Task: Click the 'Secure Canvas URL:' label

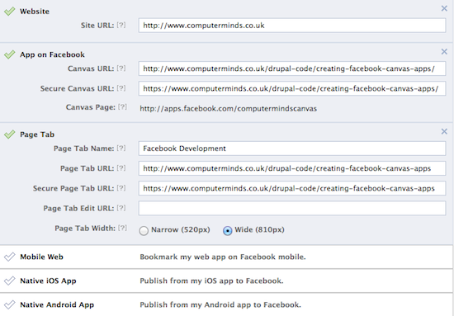Action: [77, 88]
